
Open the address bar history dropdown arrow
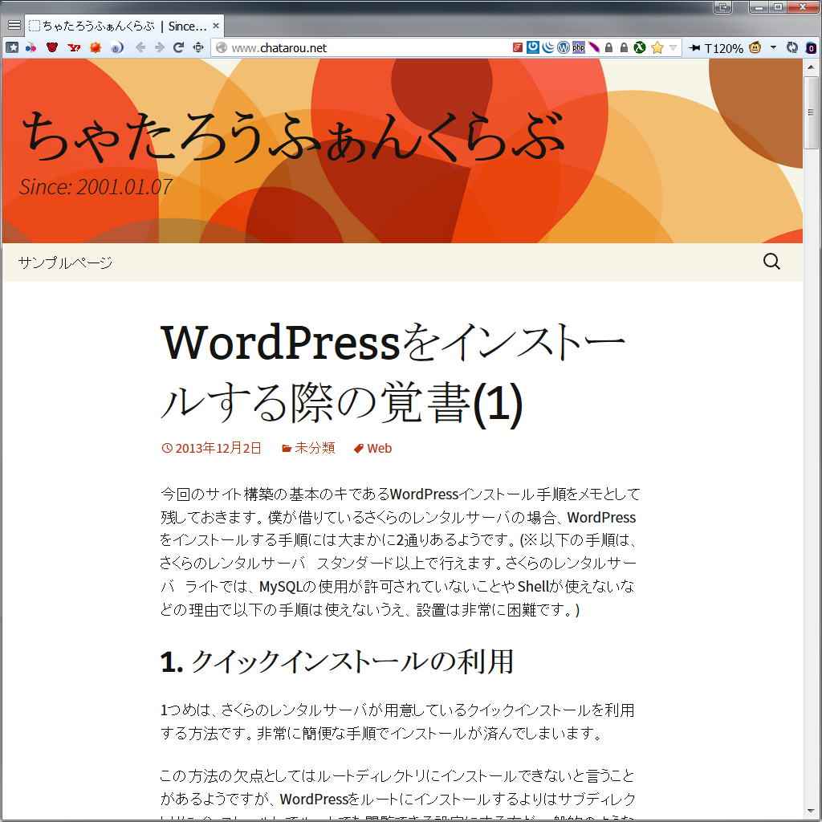pyautogui.click(x=673, y=47)
